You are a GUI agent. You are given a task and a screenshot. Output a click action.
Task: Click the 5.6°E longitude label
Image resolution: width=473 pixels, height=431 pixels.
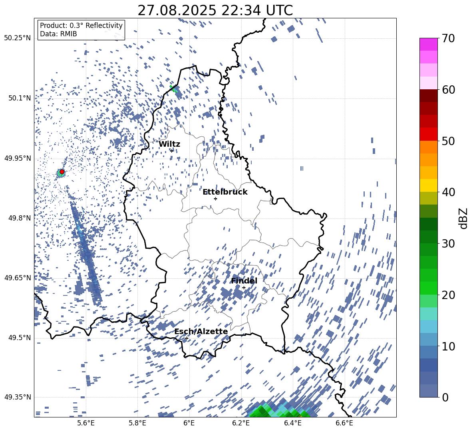[x=85, y=423]
